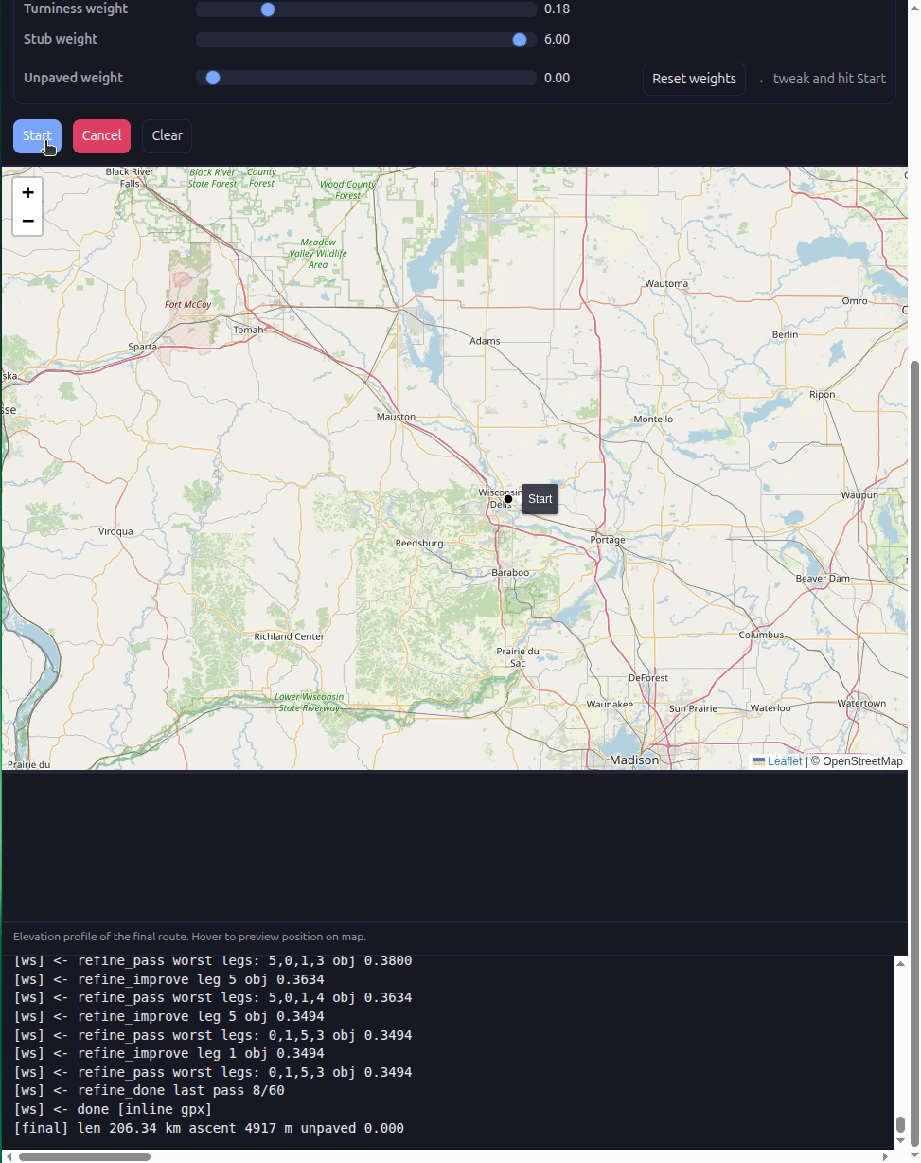Click the Start tooltip label on map

point(540,499)
